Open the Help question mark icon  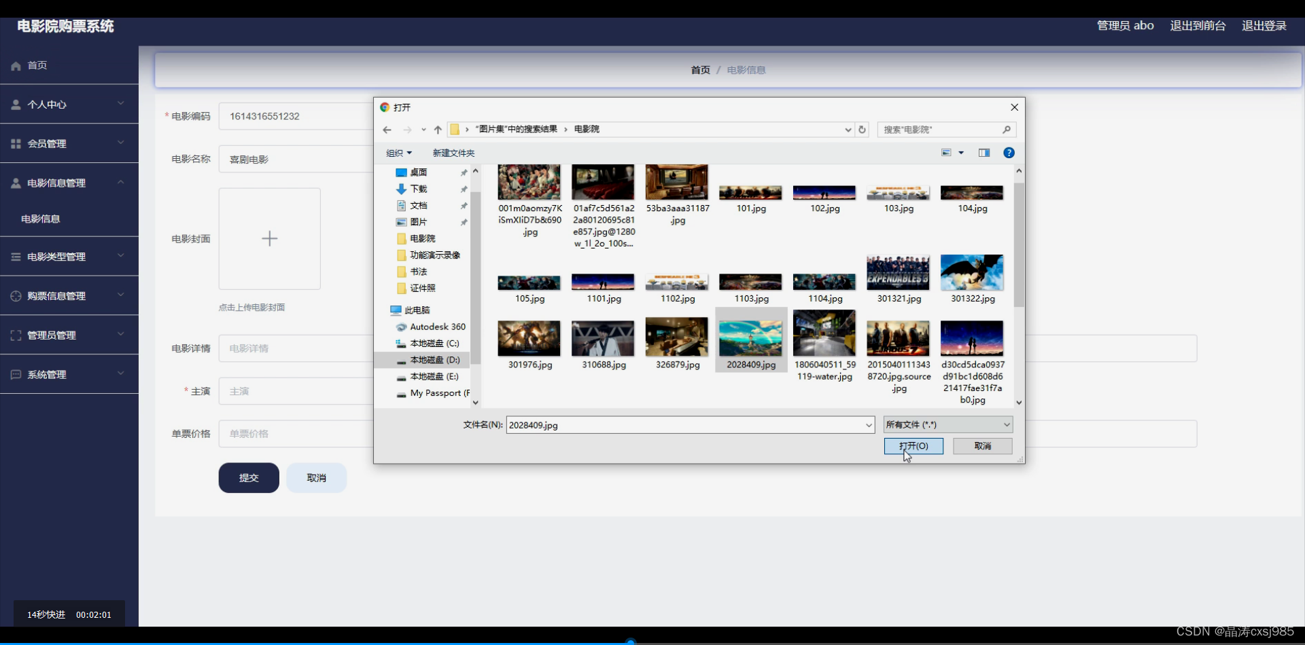point(1009,152)
